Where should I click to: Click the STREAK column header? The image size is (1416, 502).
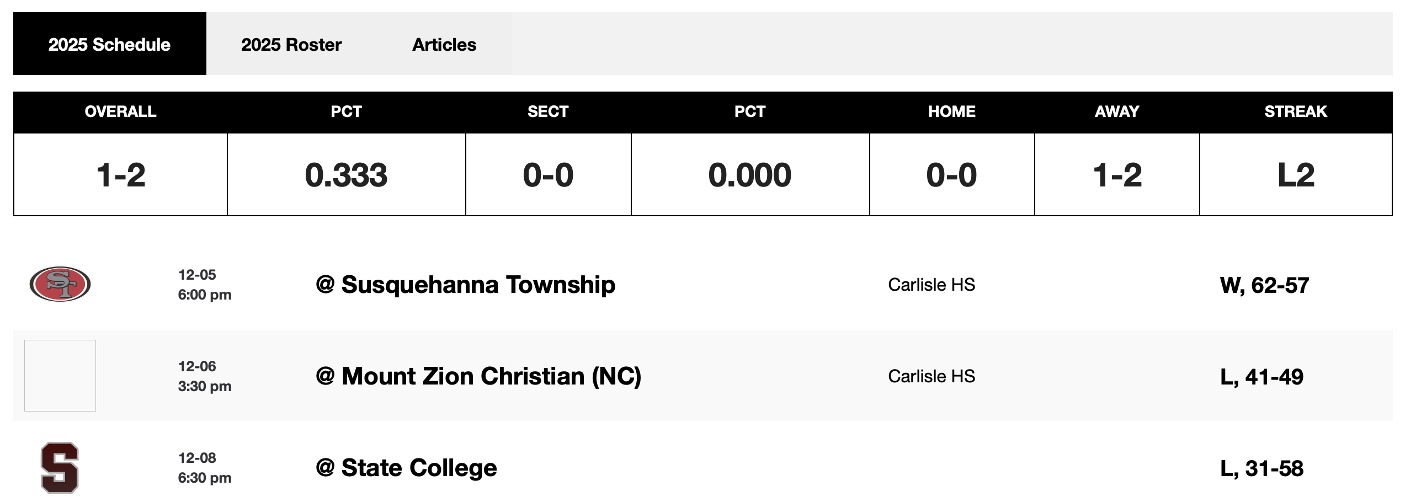click(x=1295, y=111)
